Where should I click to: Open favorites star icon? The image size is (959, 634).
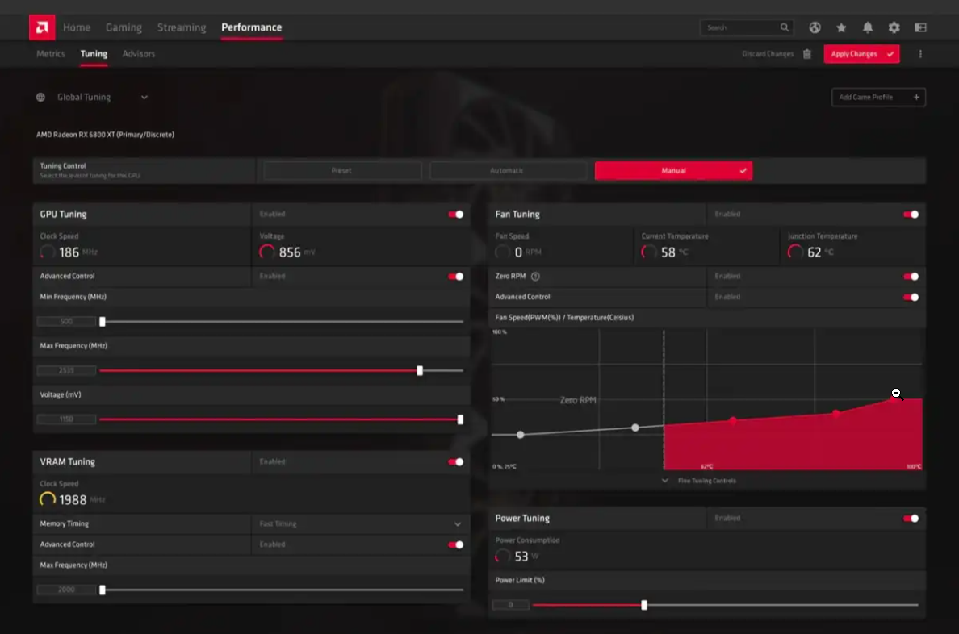841,27
